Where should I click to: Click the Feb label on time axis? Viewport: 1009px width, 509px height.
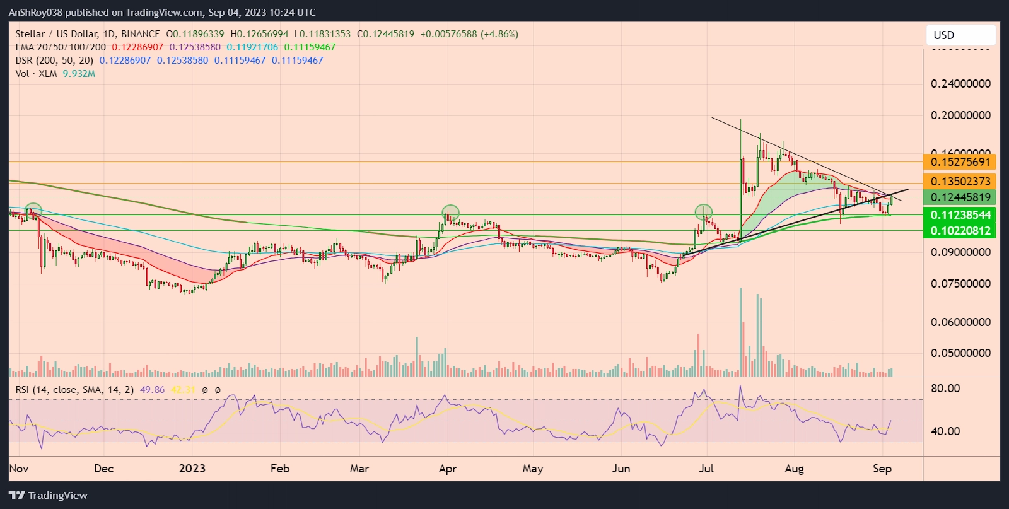pos(279,469)
